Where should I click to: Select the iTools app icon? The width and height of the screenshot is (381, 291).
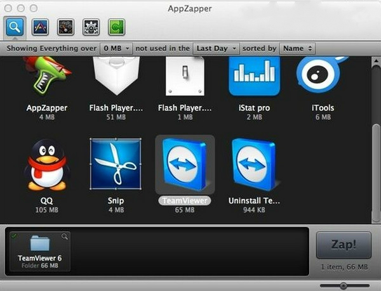(x=323, y=75)
